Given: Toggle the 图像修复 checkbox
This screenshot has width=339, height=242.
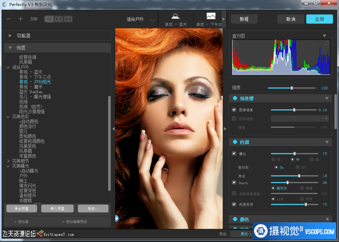Looking at the screenshot, I should (234, 110).
